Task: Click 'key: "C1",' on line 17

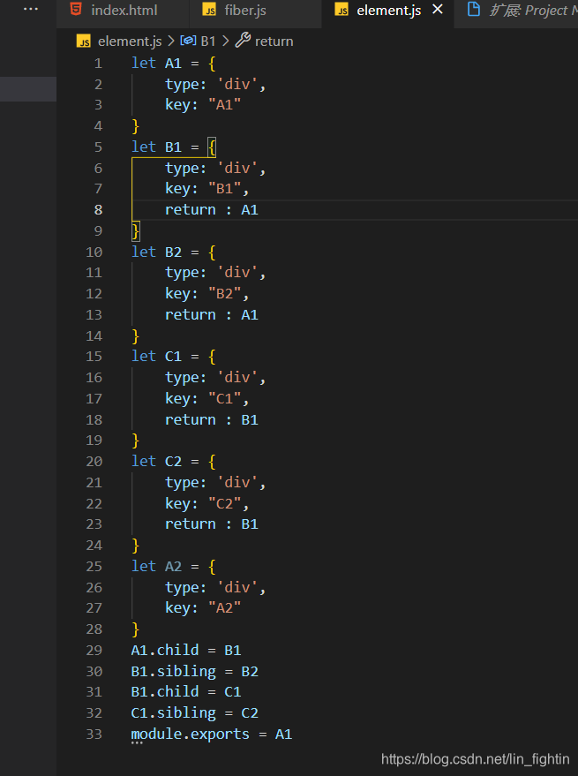Action: tap(206, 399)
